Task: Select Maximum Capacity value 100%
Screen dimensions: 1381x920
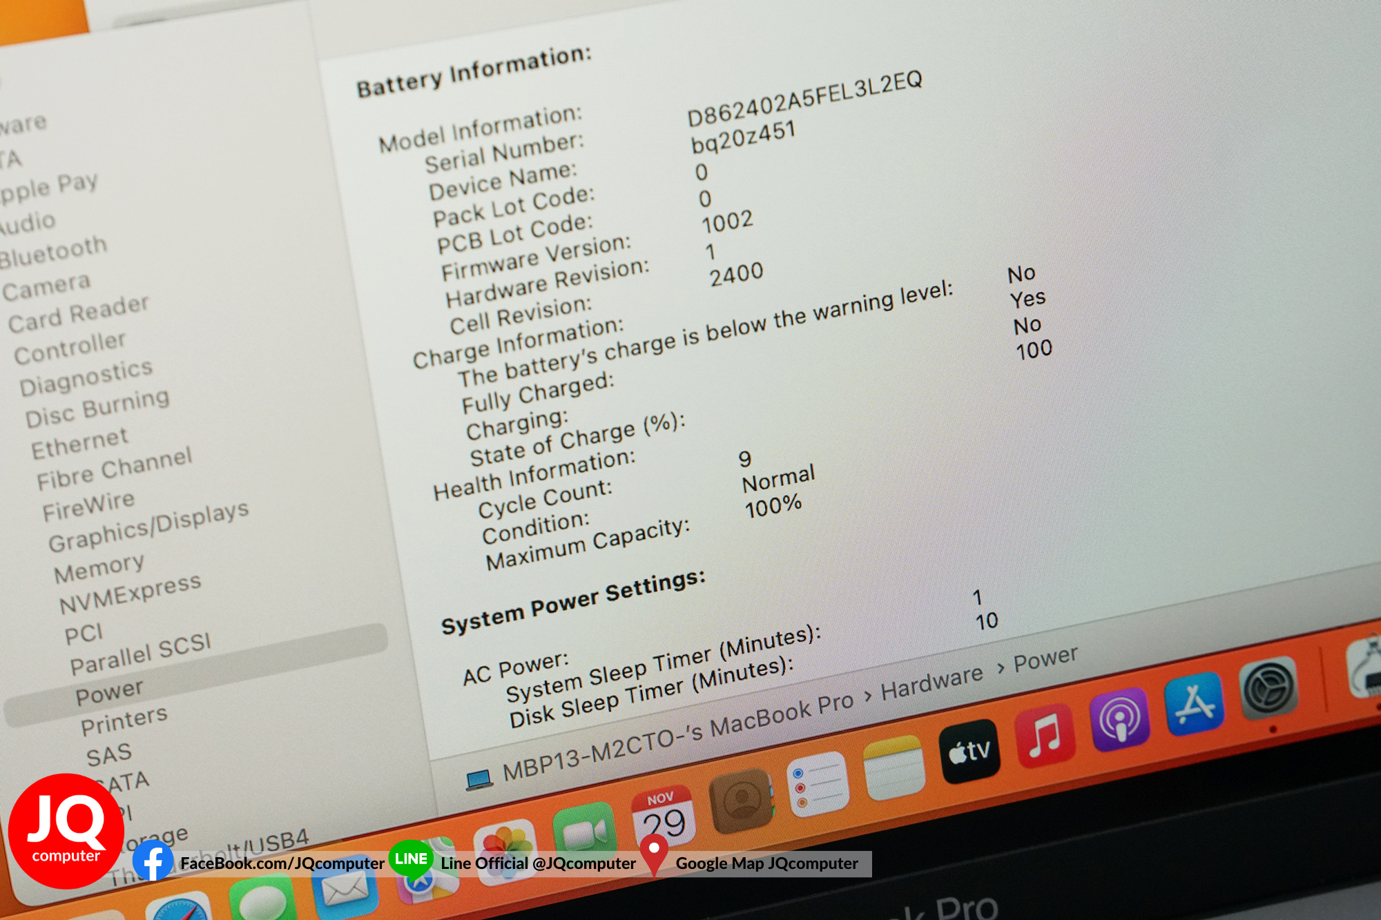Action: click(x=773, y=506)
